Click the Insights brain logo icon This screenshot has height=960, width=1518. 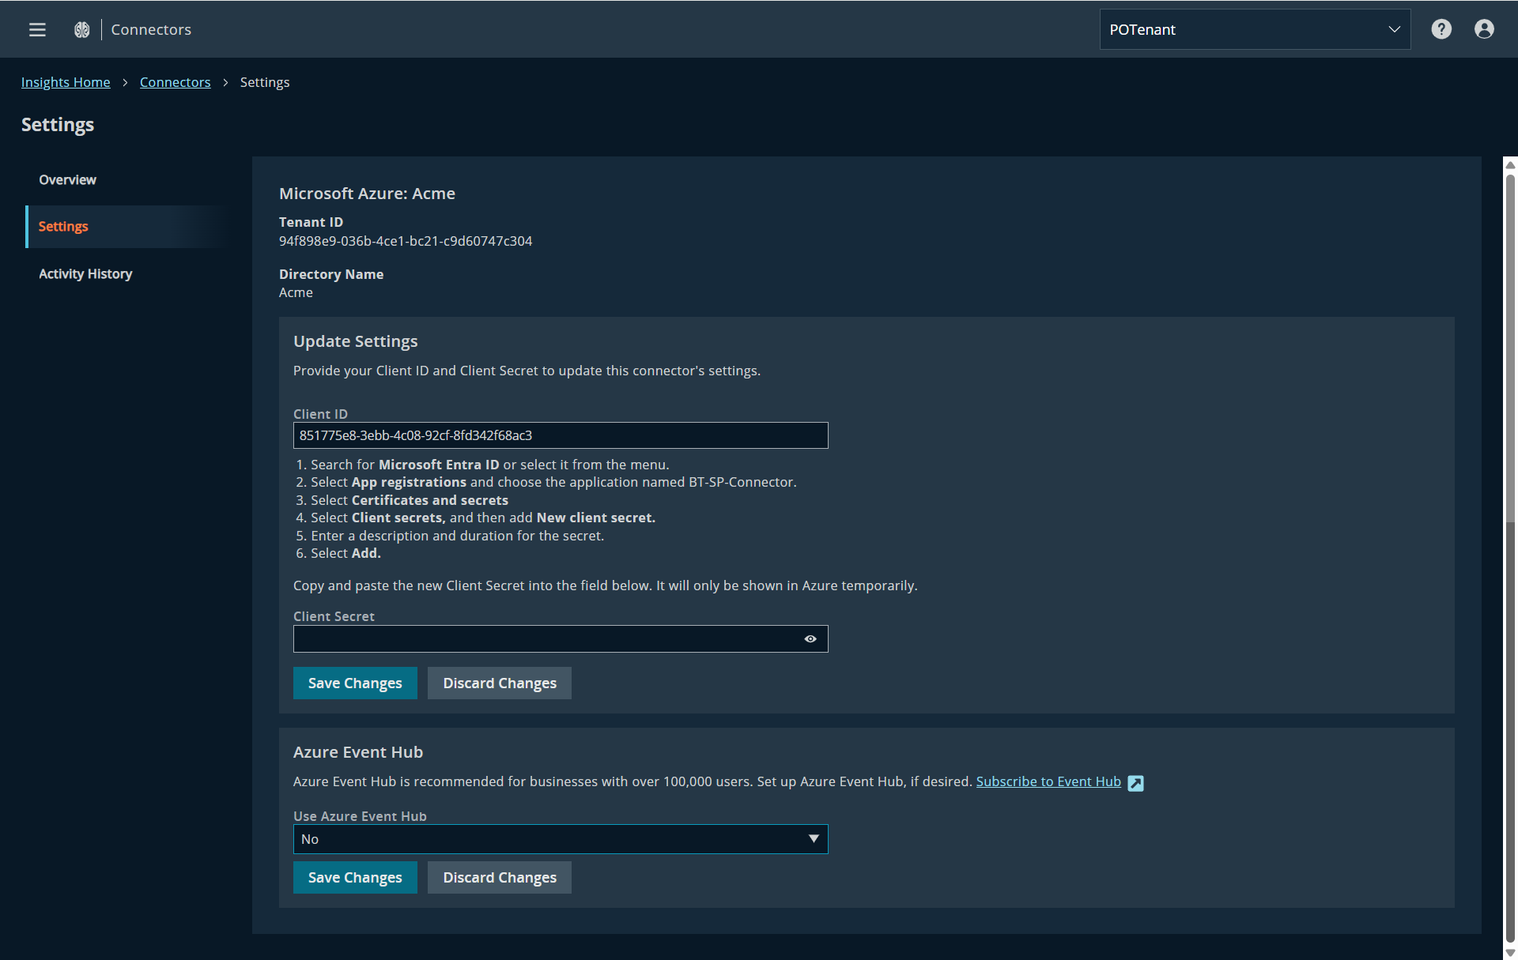(x=81, y=29)
